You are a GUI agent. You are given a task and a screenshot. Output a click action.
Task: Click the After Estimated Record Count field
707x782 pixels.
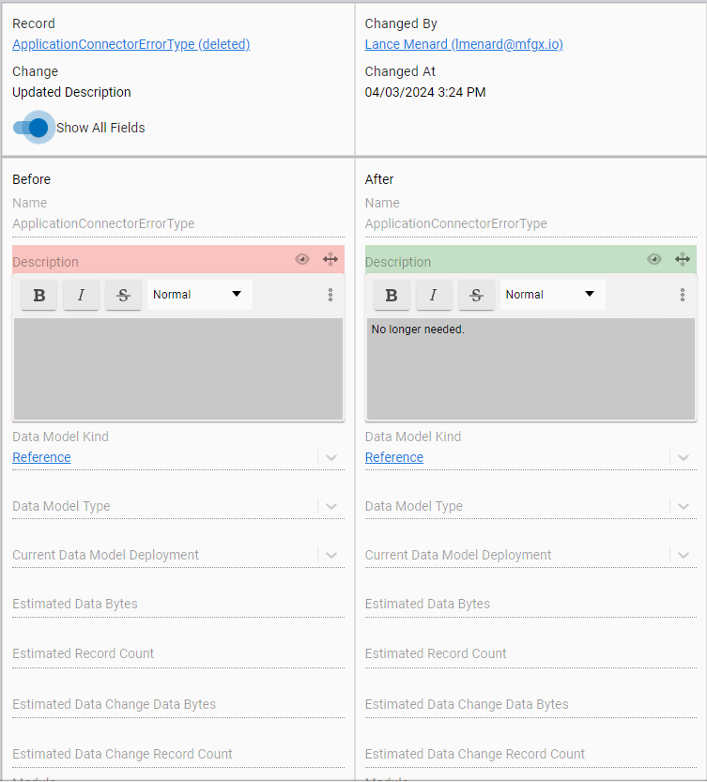coord(530,653)
